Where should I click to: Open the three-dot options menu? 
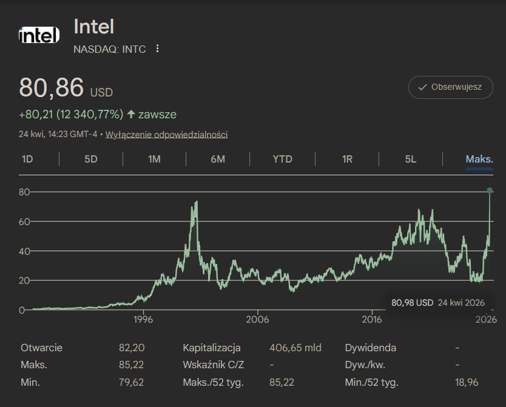(x=157, y=49)
